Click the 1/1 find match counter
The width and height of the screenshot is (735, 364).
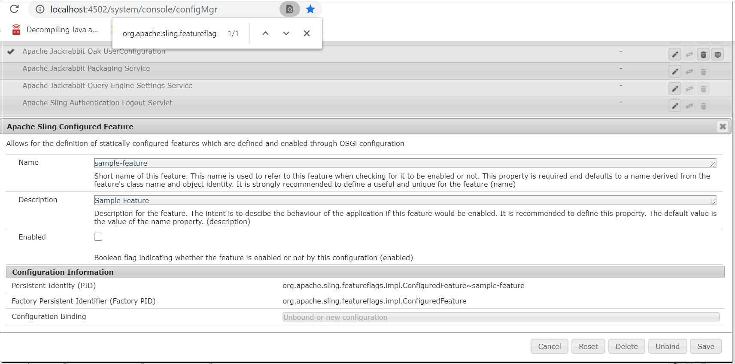click(233, 33)
